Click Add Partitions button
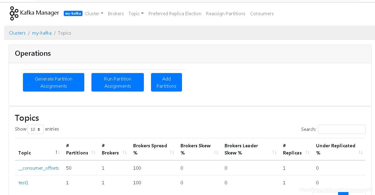Screen dimensions: 375x195 167,82
